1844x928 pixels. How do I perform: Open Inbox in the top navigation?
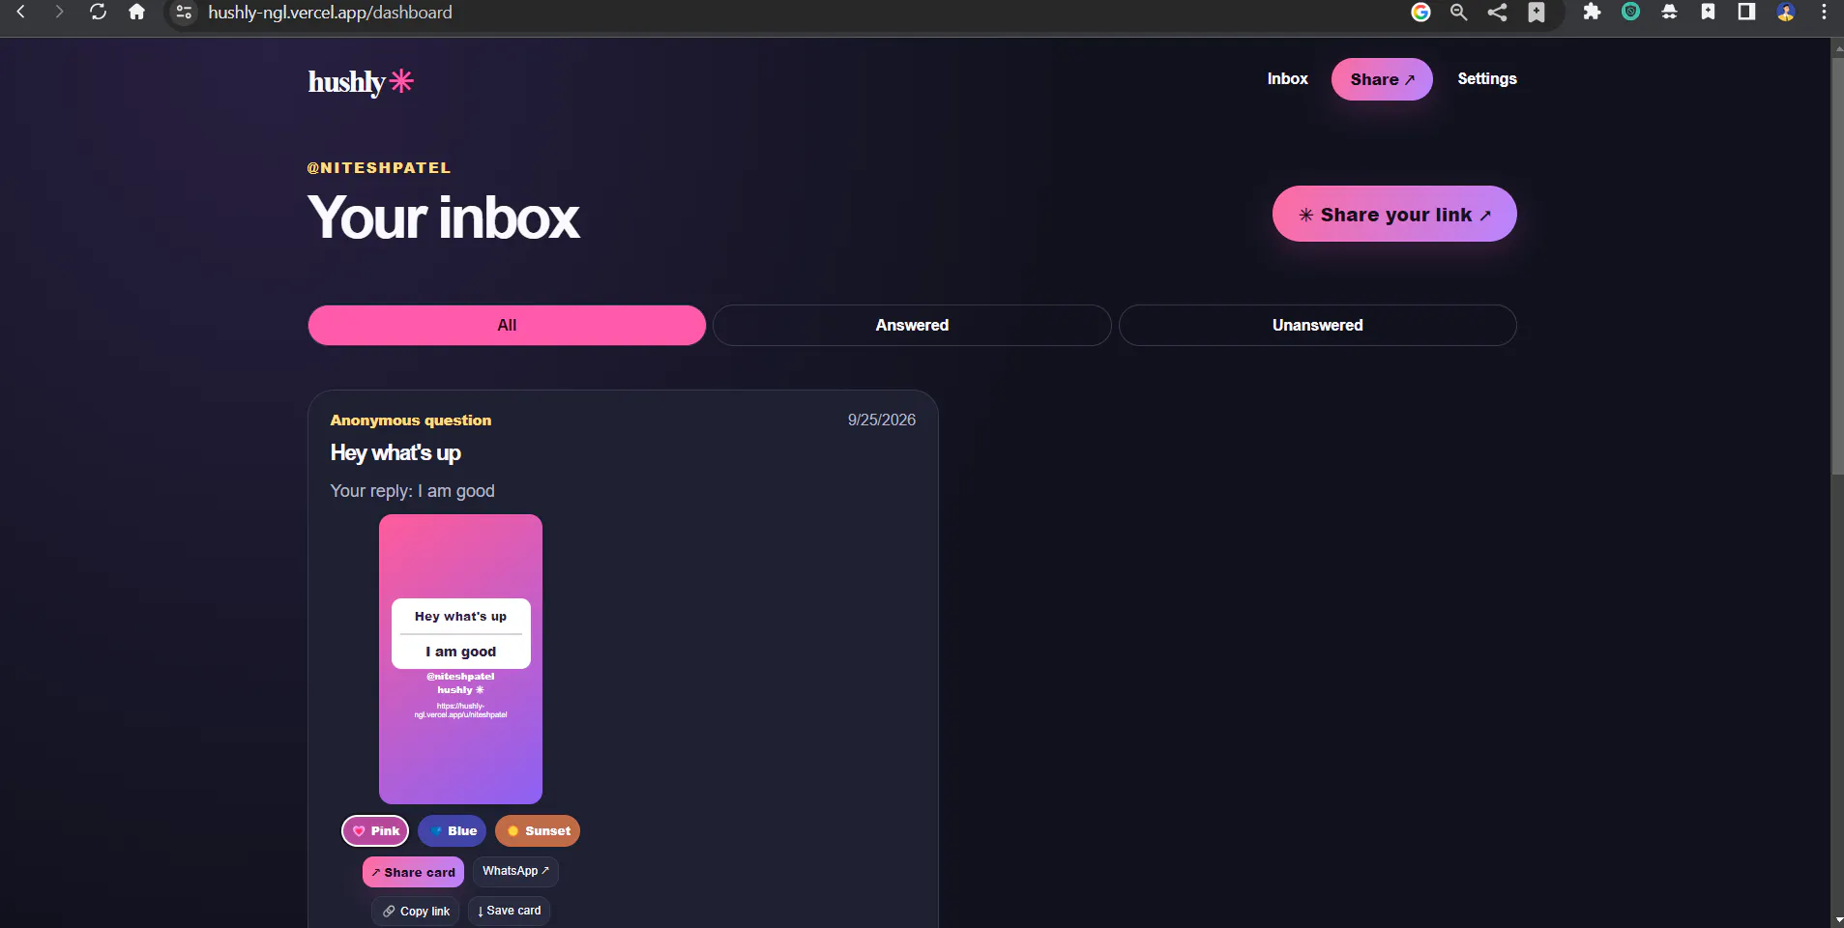[x=1287, y=79]
